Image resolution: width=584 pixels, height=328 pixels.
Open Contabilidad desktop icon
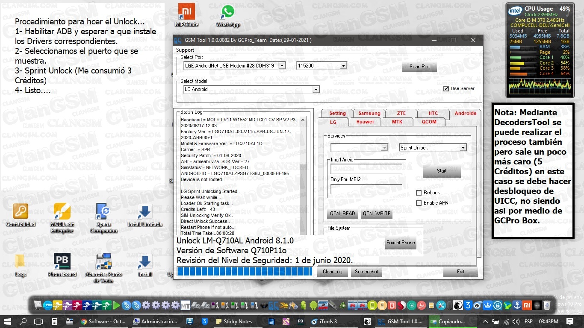[x=21, y=215]
